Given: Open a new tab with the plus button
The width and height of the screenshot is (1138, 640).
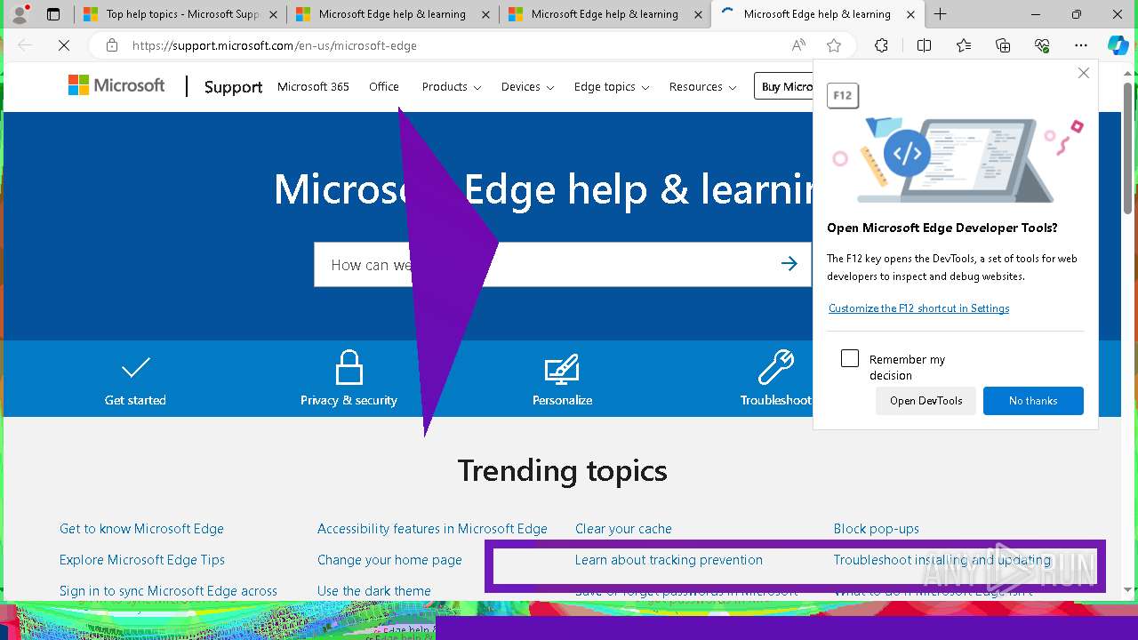Looking at the screenshot, I should pyautogui.click(x=940, y=14).
